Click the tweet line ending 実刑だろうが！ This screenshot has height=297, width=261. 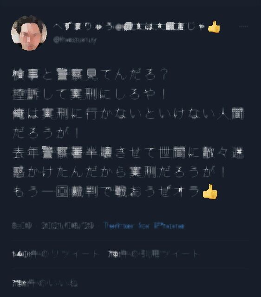tap(119, 172)
